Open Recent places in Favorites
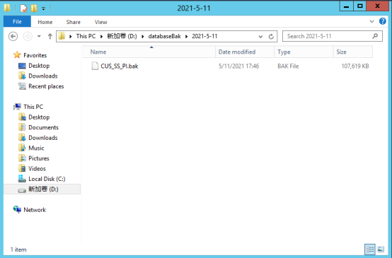The height and width of the screenshot is (258, 392). (46, 86)
